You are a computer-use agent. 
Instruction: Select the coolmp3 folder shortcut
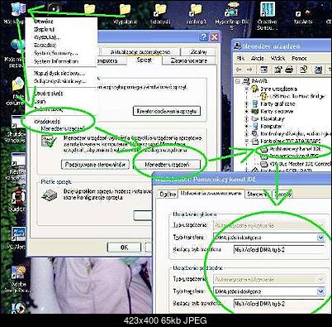pos(196,14)
